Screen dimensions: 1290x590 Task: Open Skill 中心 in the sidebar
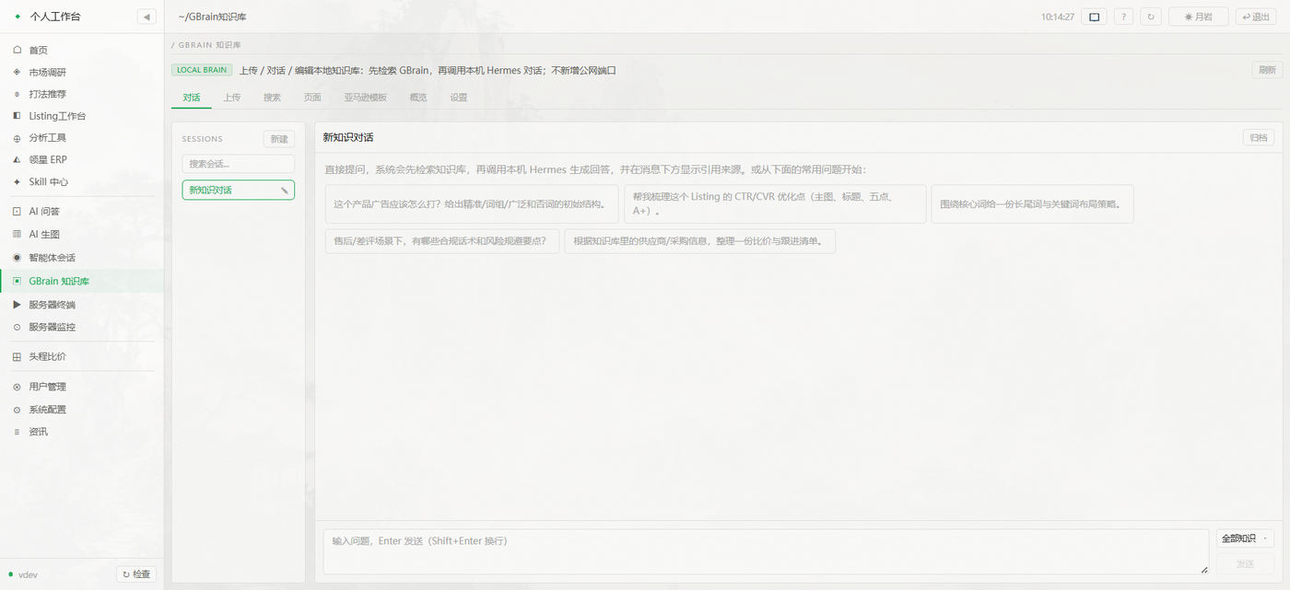(x=82, y=181)
